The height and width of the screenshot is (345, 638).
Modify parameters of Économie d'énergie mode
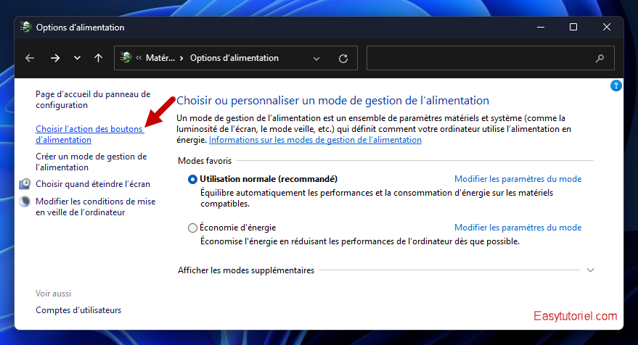518,228
